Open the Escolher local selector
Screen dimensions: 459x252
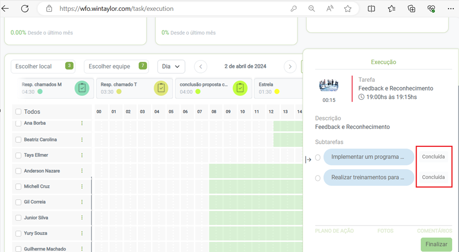click(42, 67)
